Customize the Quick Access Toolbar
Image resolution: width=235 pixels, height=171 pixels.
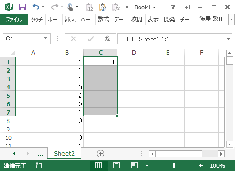coord(127,7)
